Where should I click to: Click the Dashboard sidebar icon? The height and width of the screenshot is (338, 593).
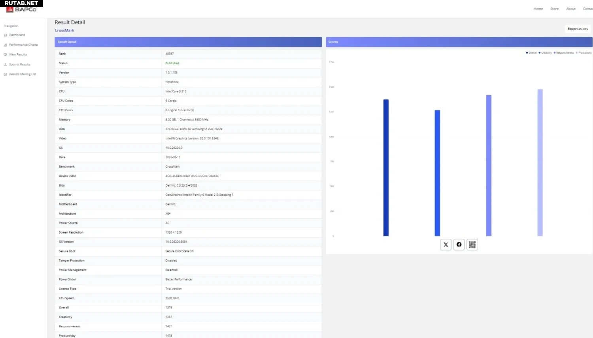(6, 35)
